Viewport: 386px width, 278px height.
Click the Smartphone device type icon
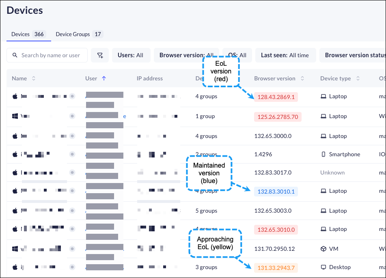click(323, 154)
